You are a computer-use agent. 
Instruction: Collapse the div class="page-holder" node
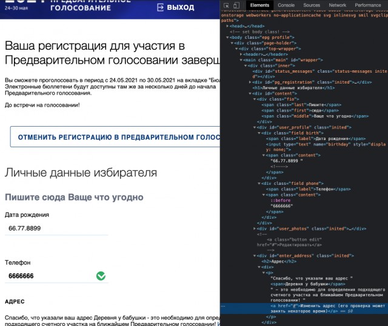point(232,43)
